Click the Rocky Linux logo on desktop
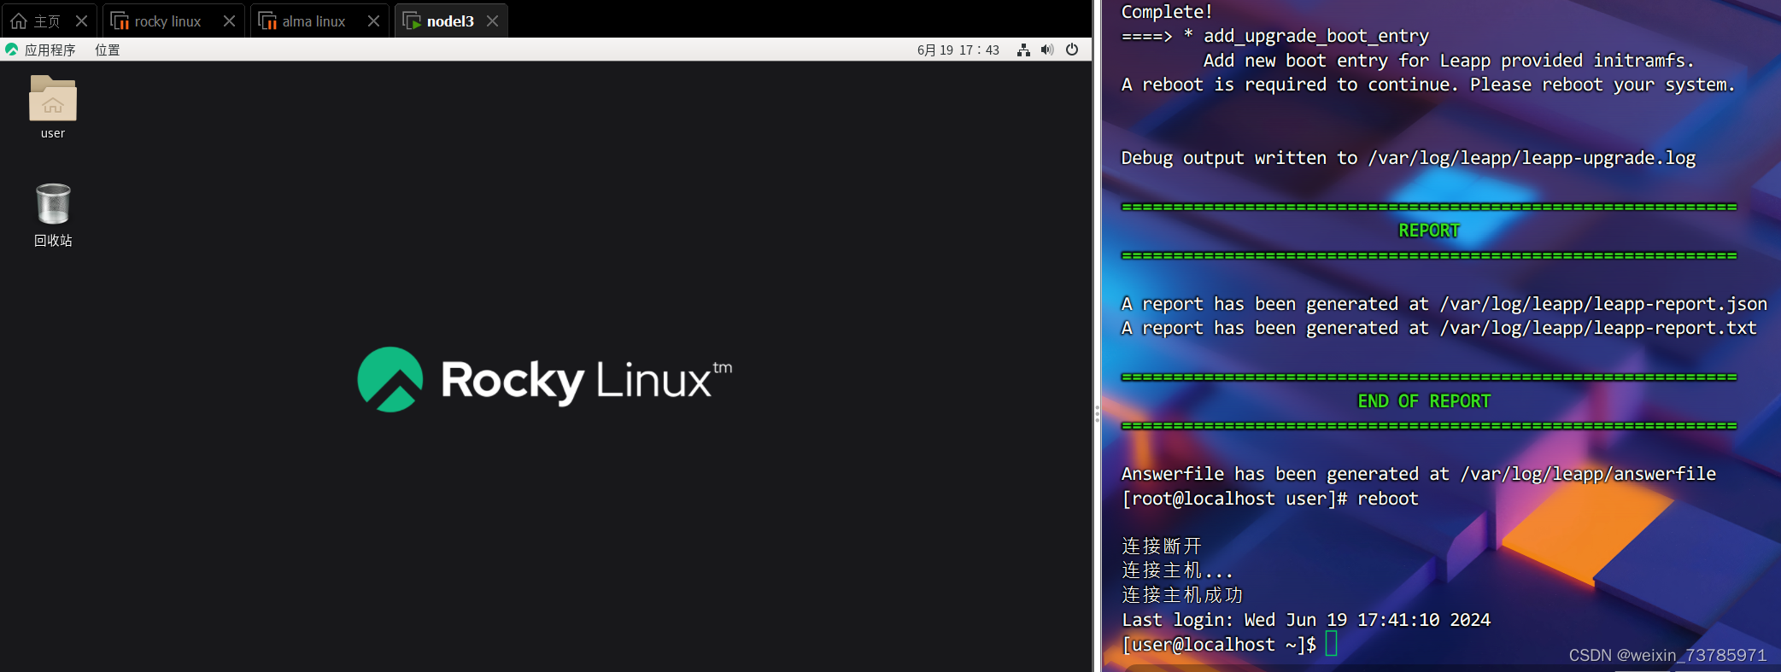Image resolution: width=1781 pixels, height=672 pixels. click(x=545, y=379)
